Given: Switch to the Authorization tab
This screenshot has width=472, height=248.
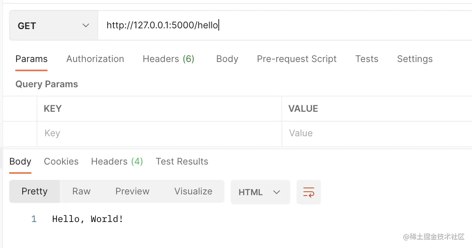Looking at the screenshot, I should pyautogui.click(x=95, y=59).
